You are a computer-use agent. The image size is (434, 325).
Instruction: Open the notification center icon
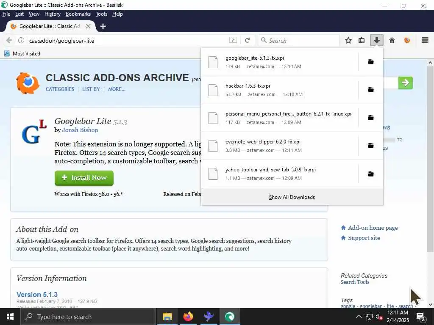pyautogui.click(x=421, y=317)
